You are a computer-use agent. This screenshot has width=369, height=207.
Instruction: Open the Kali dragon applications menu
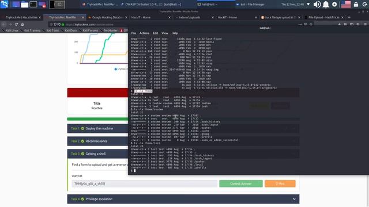(x=4, y=4)
